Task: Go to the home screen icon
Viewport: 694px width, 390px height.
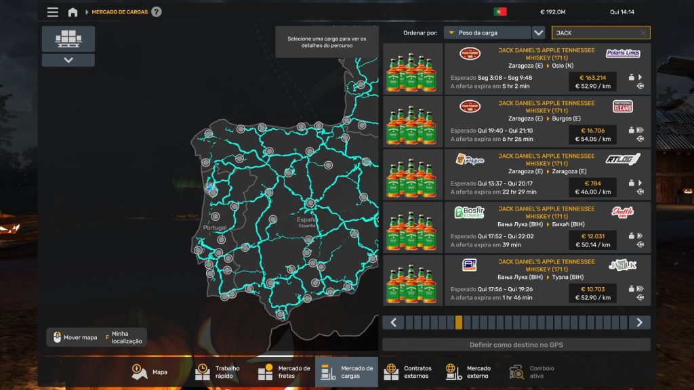Action: click(73, 12)
